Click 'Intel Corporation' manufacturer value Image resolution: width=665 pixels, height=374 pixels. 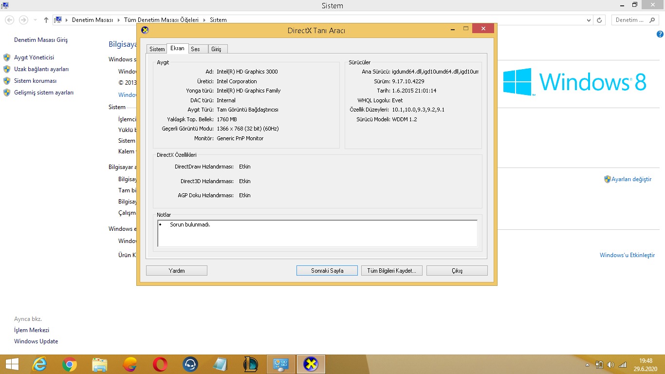tap(237, 81)
